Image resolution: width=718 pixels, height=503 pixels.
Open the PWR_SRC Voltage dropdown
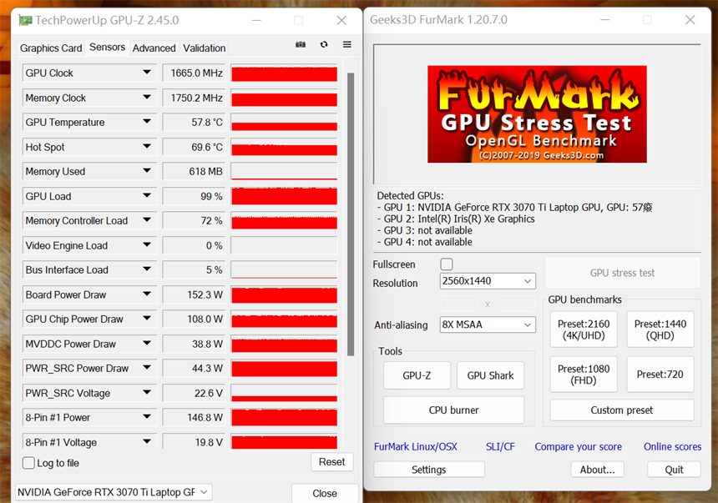point(147,392)
